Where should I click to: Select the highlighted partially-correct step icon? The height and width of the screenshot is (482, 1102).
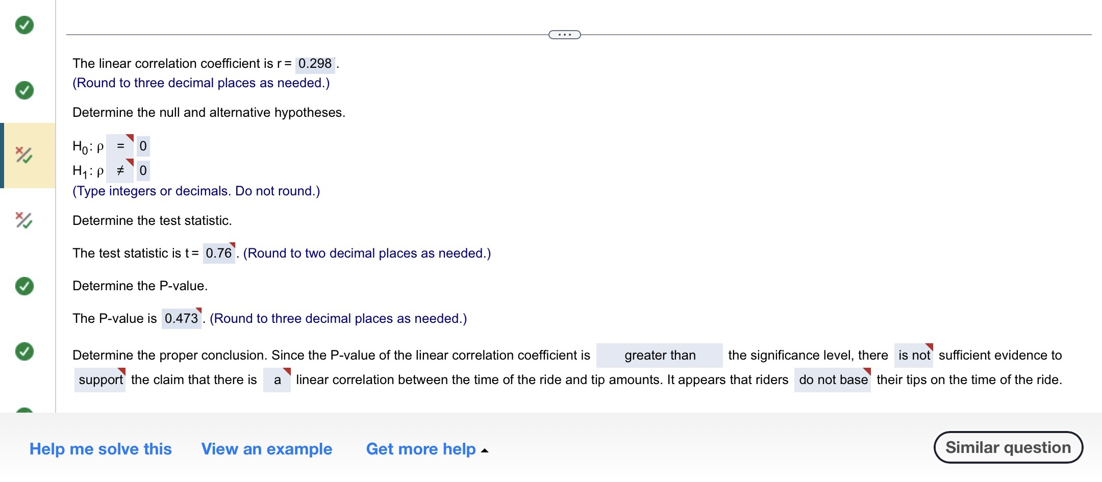tap(24, 156)
